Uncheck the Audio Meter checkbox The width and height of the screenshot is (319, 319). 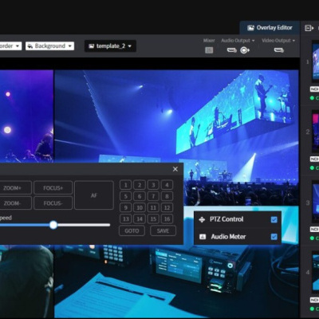[274, 237]
